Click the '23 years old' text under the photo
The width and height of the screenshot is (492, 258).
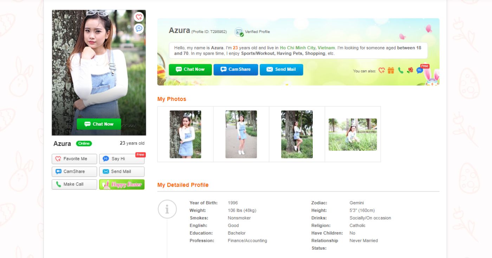pyautogui.click(x=132, y=143)
